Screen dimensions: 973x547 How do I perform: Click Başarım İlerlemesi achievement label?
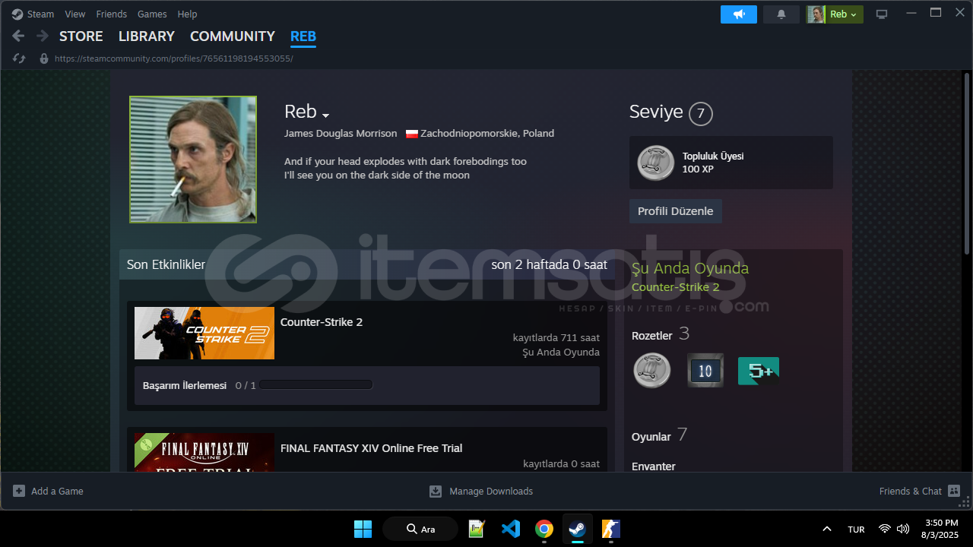[x=185, y=386]
